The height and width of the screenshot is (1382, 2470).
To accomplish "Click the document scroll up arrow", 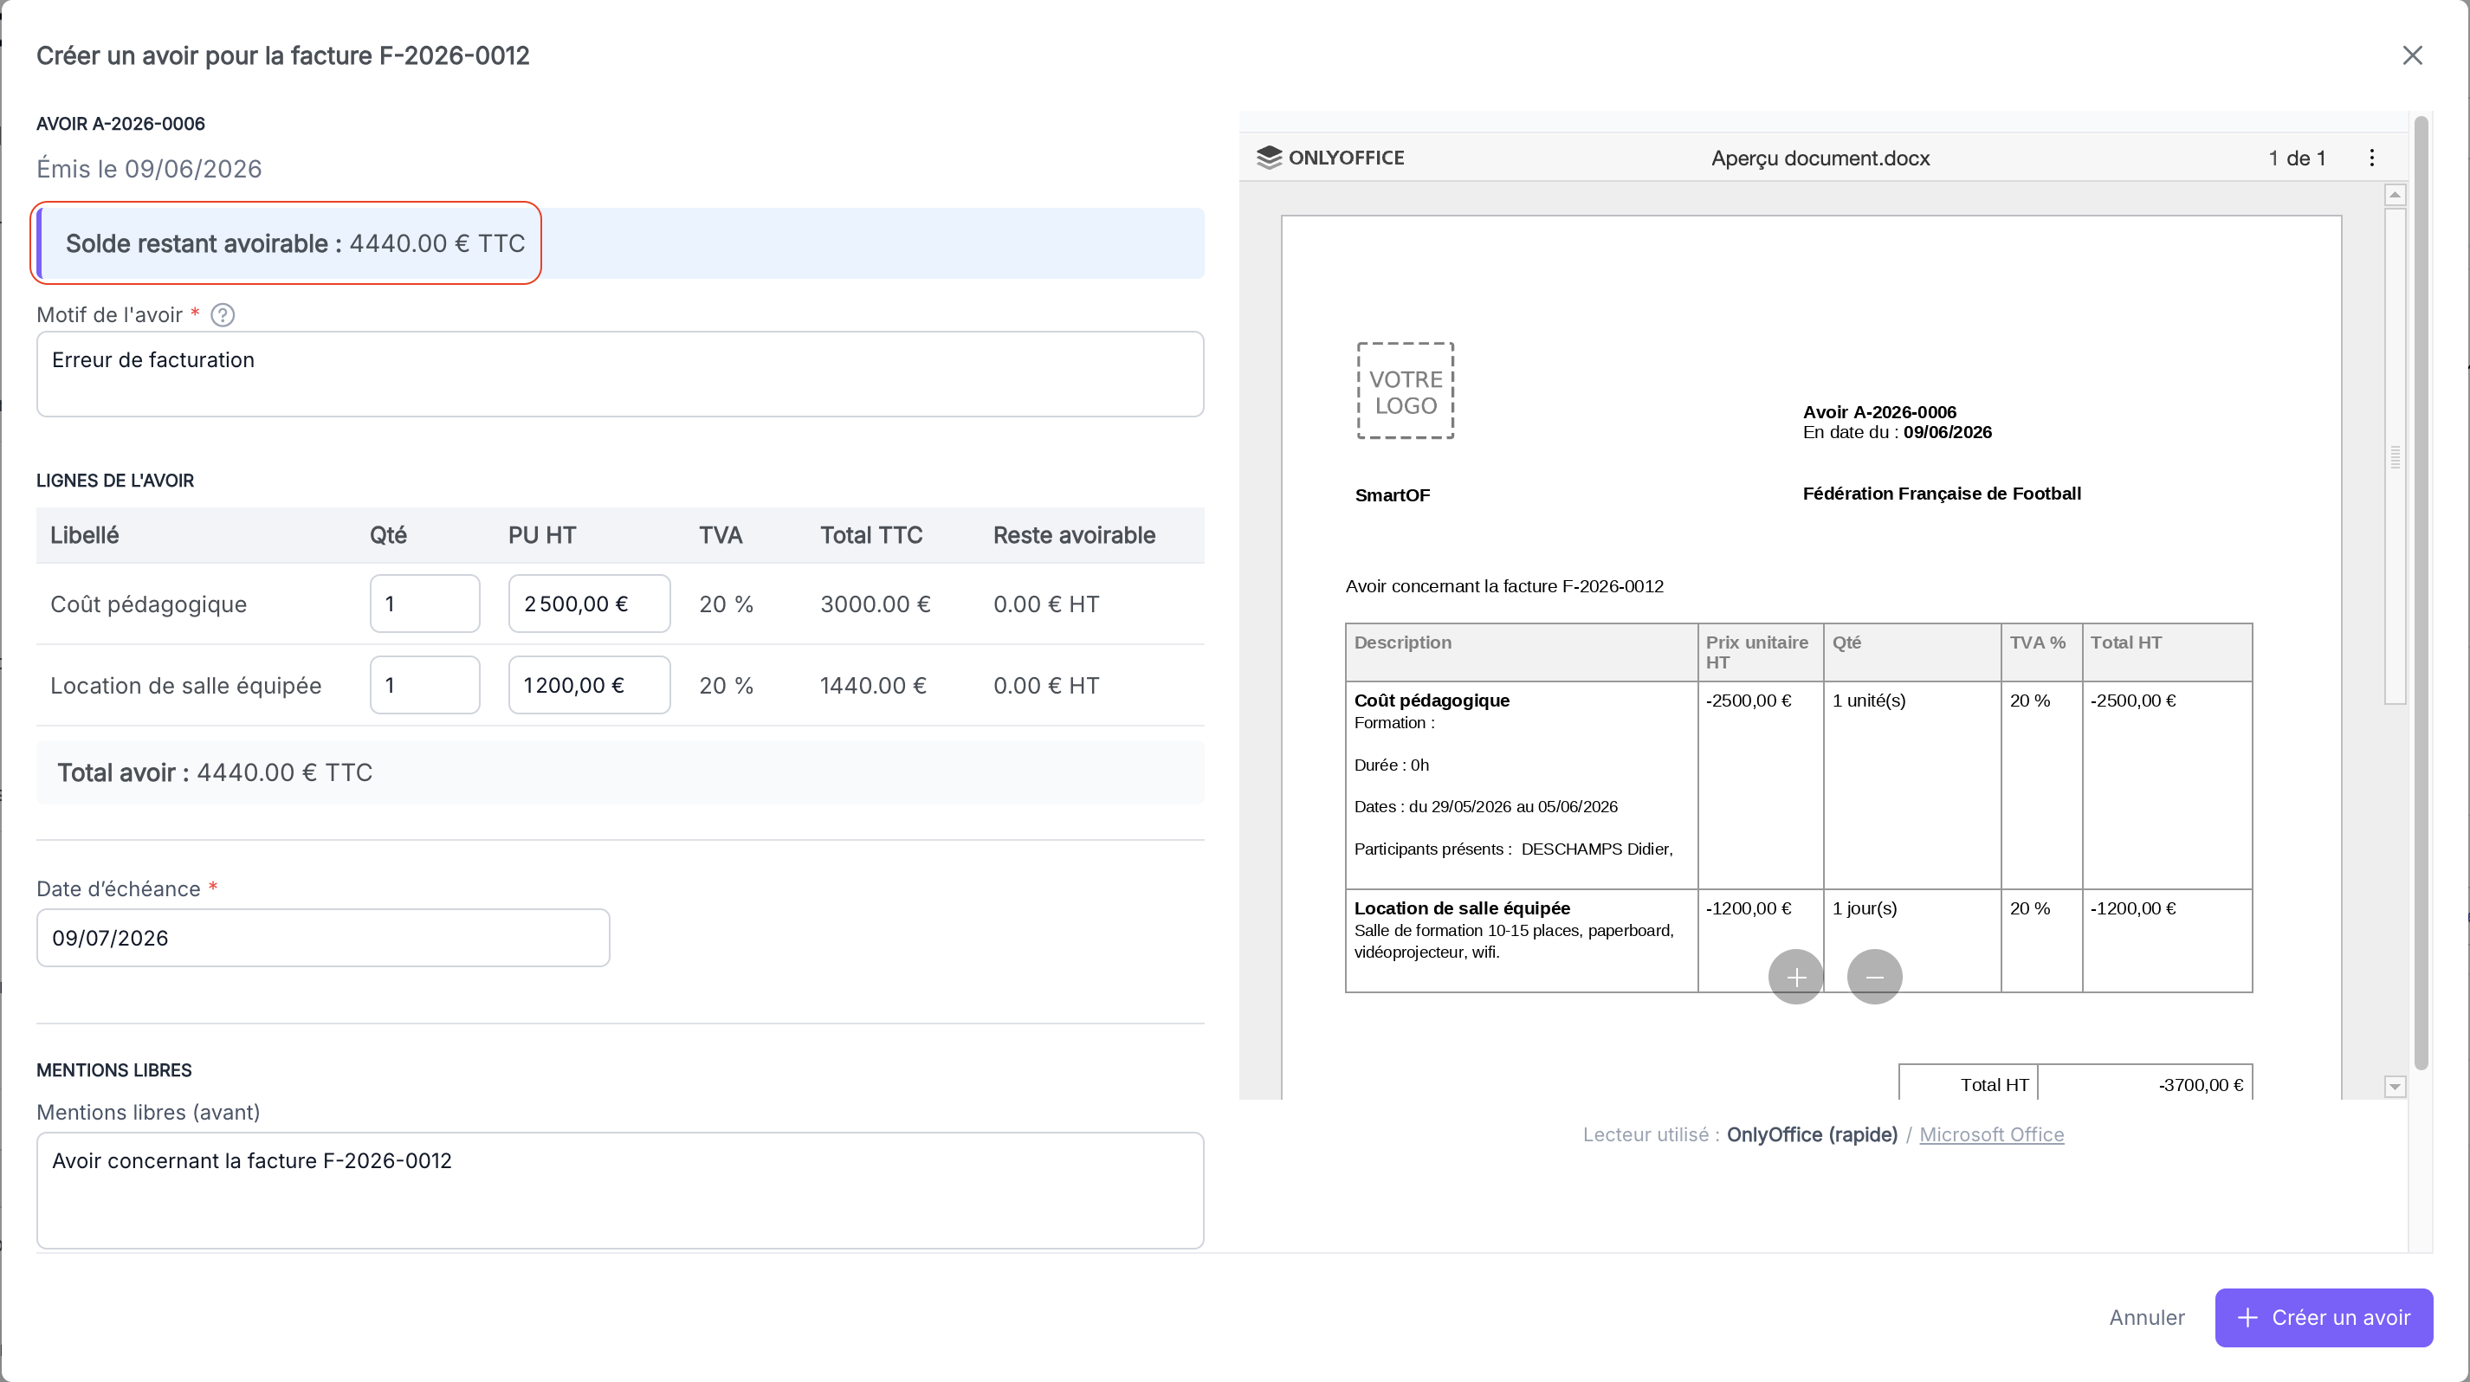I will (x=2396, y=196).
